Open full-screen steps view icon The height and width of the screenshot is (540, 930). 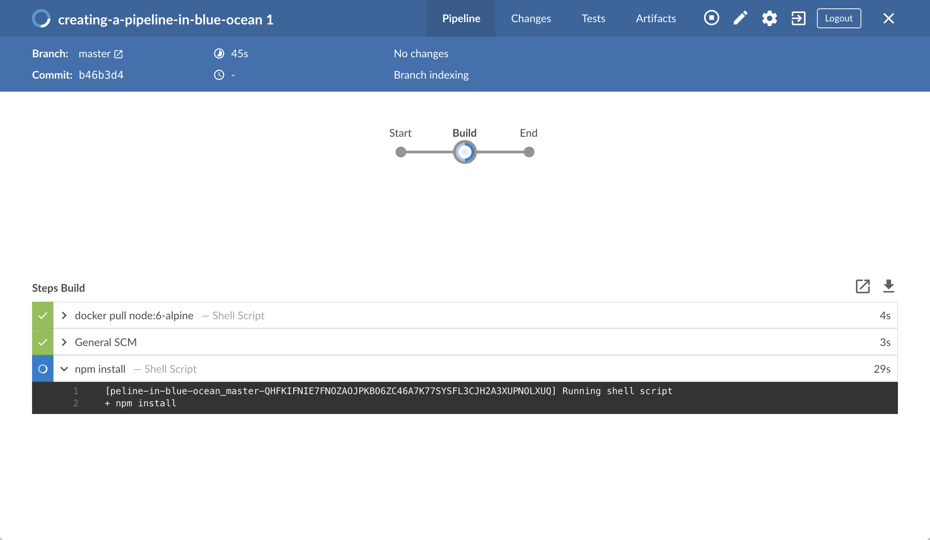(x=862, y=287)
